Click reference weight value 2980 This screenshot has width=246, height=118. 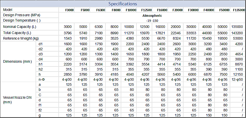click(99, 38)
